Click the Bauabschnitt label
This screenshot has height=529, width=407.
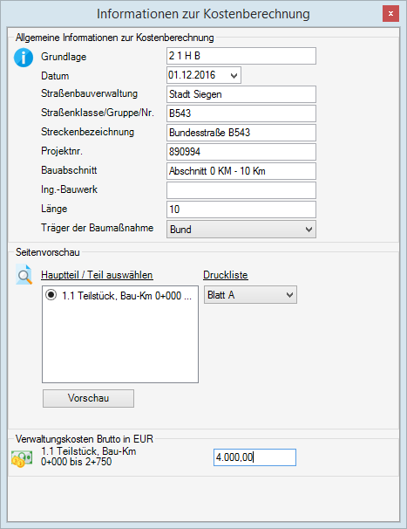tap(69, 170)
